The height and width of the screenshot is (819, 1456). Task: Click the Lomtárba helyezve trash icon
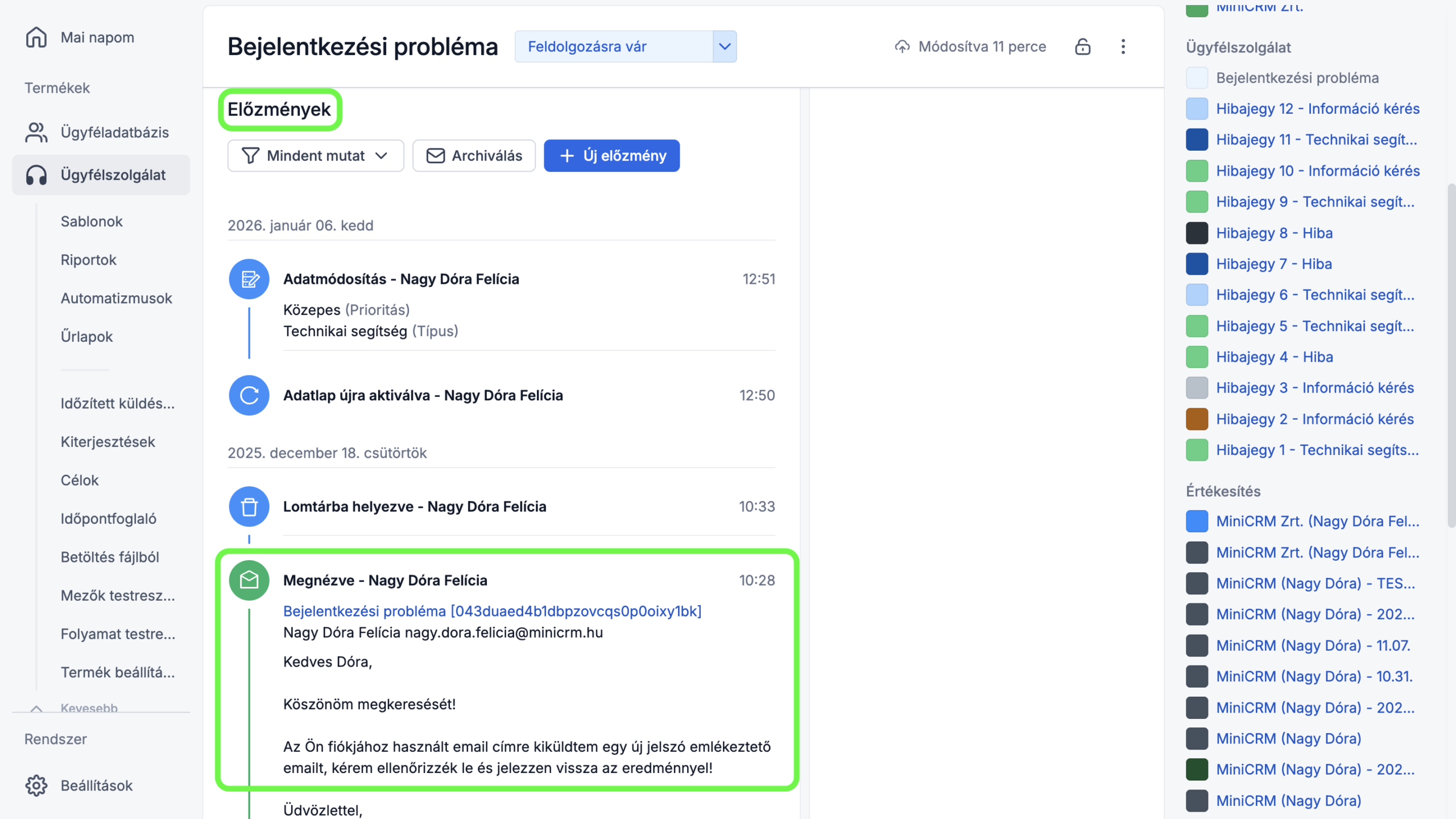[x=249, y=506]
